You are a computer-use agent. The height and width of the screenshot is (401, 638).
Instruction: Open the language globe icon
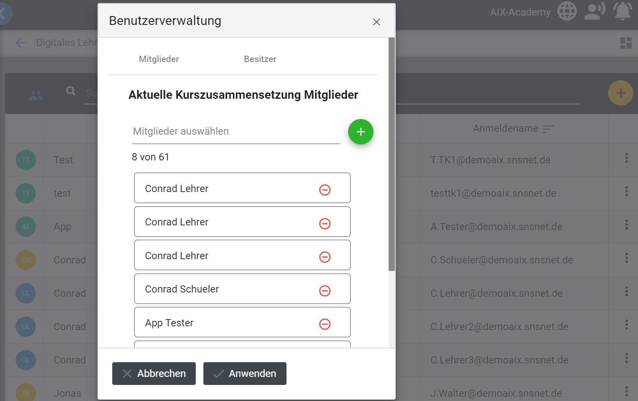coord(567,11)
